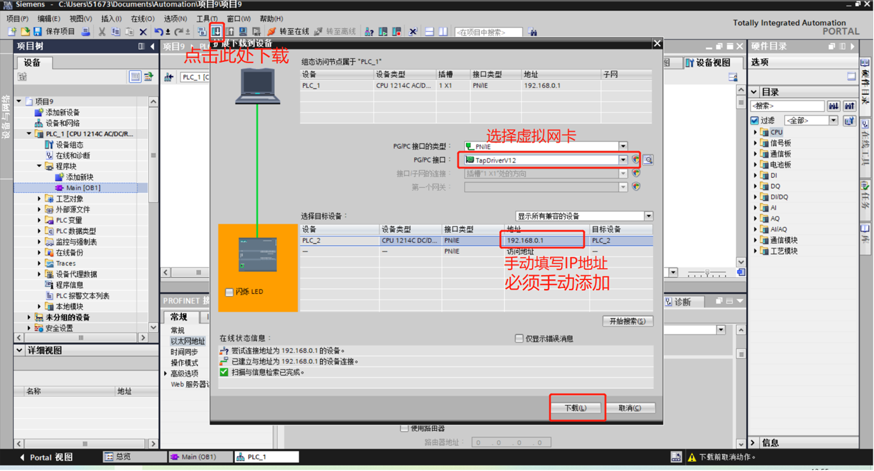Click the 在项目中搜索 field

click(489, 32)
